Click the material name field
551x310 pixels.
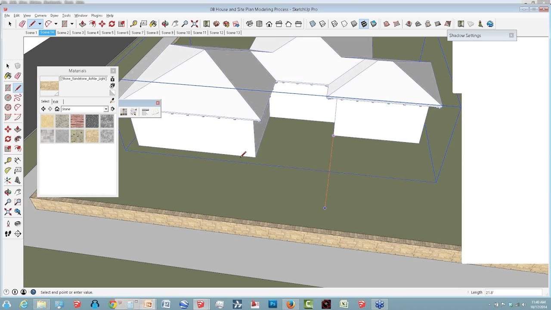[84, 79]
